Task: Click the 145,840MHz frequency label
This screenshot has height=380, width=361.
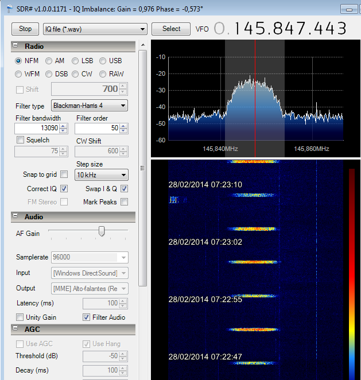Action: [x=220, y=149]
